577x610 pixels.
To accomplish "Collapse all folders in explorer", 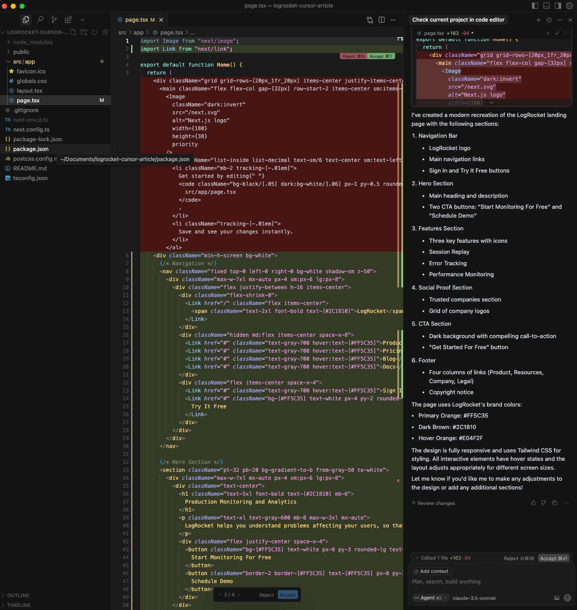I will click(x=105, y=32).
